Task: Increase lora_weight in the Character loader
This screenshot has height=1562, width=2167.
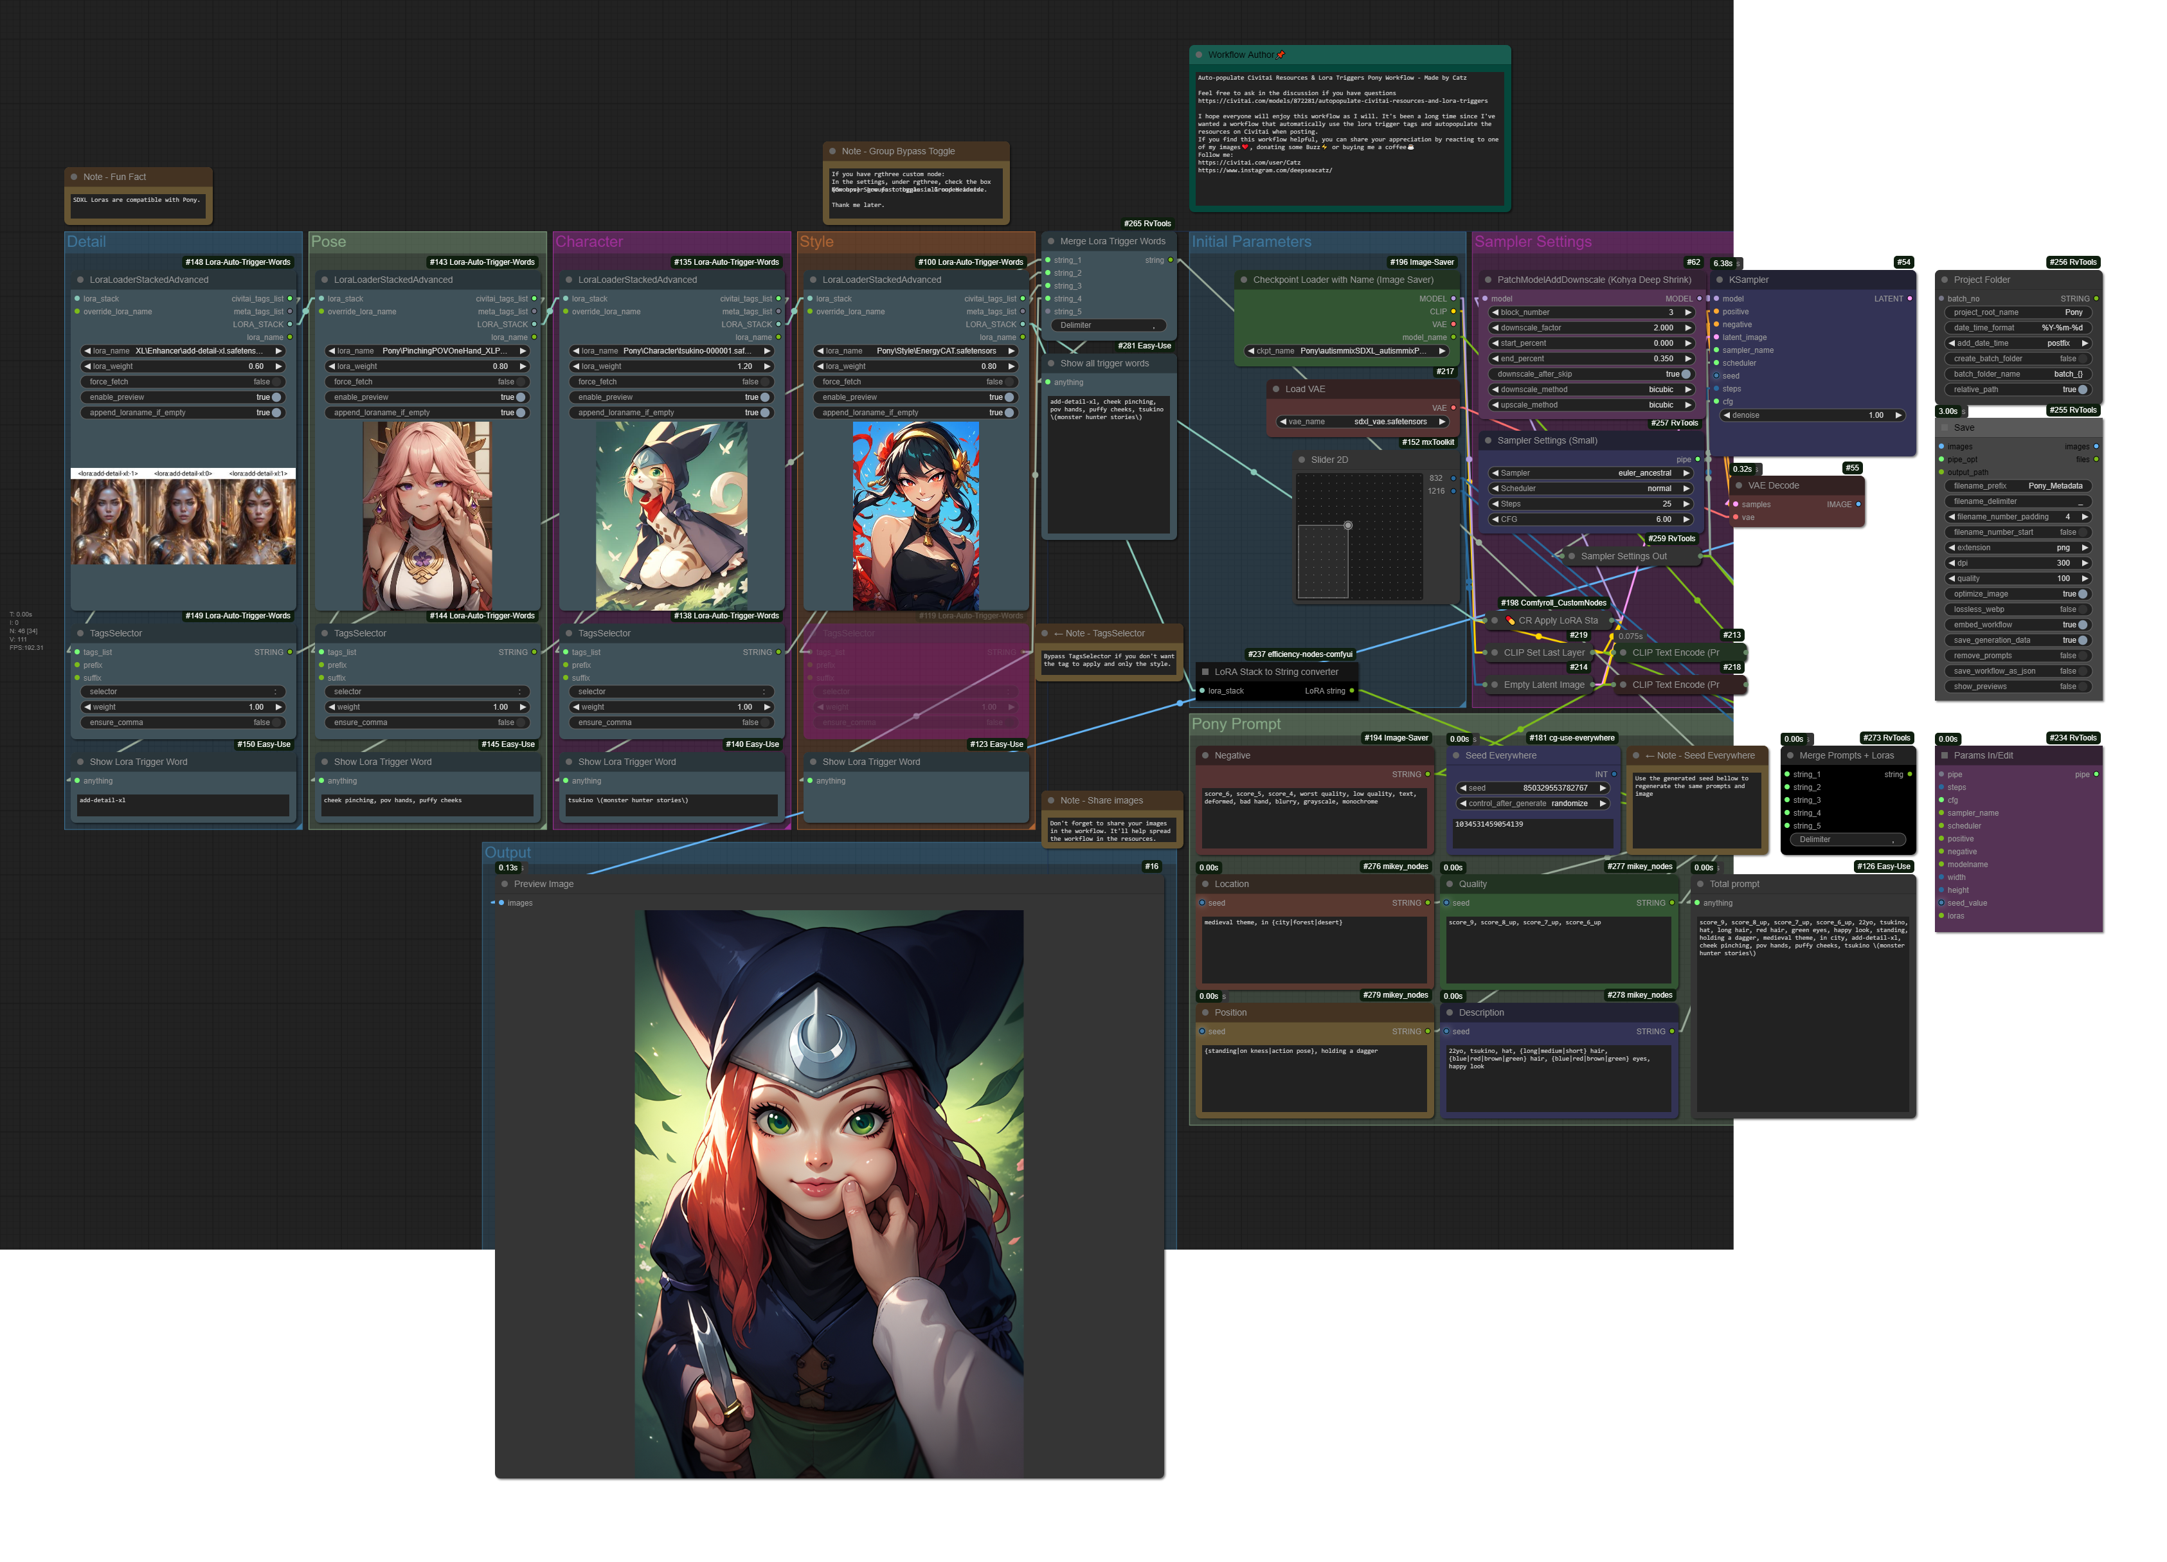Action: click(768, 366)
